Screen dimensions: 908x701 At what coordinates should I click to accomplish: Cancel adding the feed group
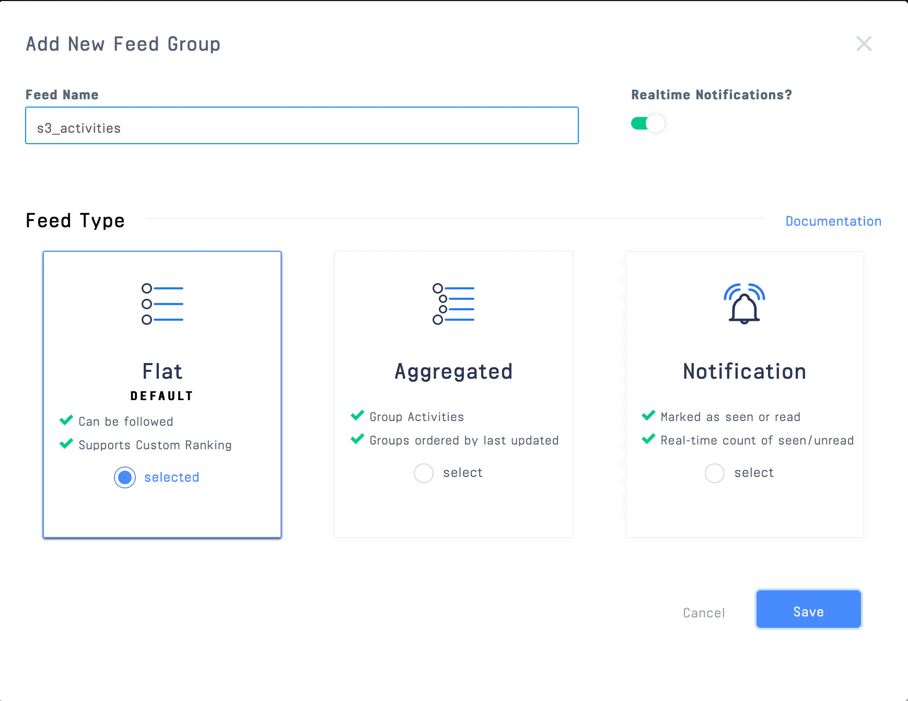704,613
